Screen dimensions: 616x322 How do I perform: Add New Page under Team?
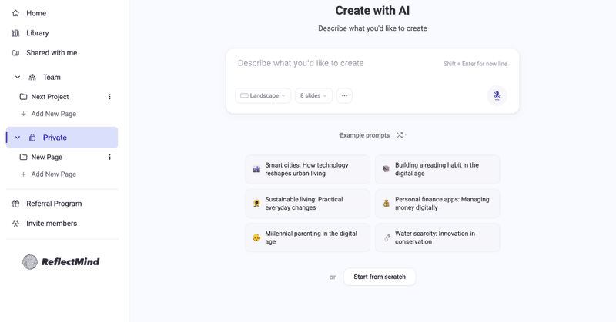point(54,114)
